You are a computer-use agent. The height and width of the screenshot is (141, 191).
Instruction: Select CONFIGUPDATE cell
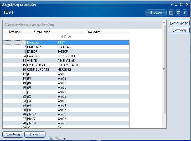click(x=42, y=70)
